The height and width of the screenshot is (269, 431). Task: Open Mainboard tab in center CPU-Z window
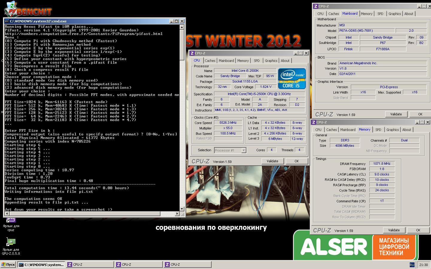pos(226,61)
